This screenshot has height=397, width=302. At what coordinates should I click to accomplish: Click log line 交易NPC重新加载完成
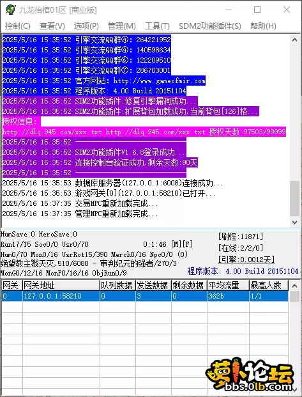(80, 203)
